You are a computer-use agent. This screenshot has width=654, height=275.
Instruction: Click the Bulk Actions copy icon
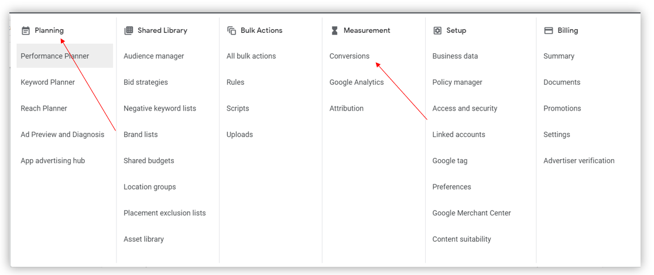pyautogui.click(x=231, y=30)
